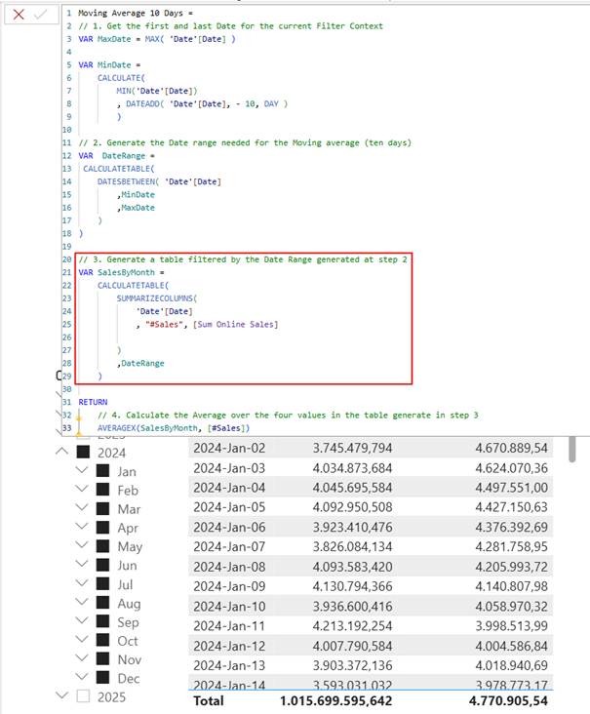Click the value 3.923.410,476
This screenshot has width=590, height=714.
(352, 528)
